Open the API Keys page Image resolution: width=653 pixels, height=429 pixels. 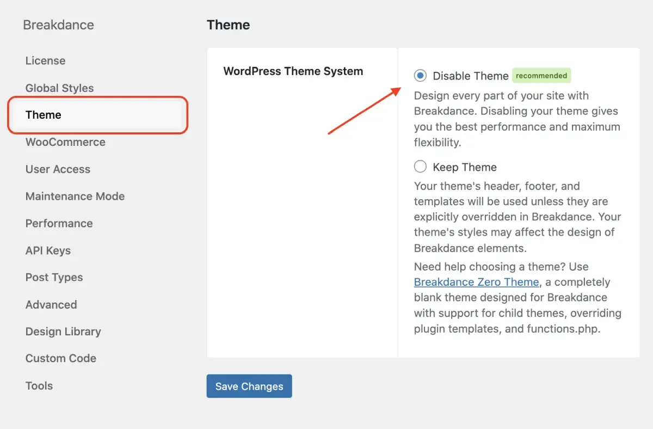point(48,250)
